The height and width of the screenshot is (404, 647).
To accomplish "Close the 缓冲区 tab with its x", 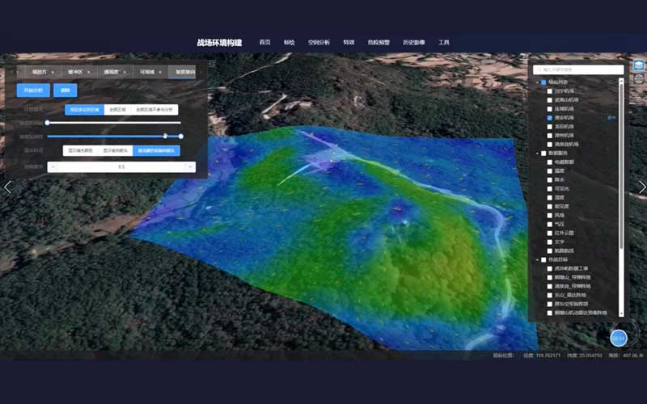I will 88,72.
